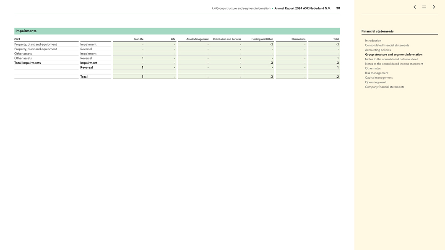Select the Non-life column header

pos(139,39)
